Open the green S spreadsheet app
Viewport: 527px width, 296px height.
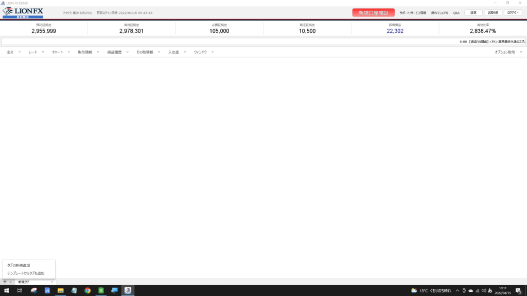(101, 291)
